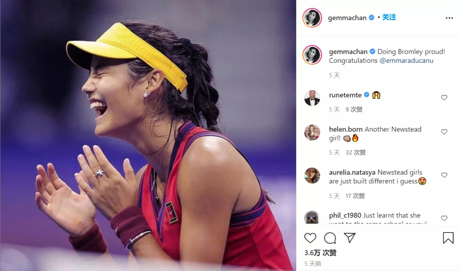Save post with bookmark icon

tap(448, 238)
